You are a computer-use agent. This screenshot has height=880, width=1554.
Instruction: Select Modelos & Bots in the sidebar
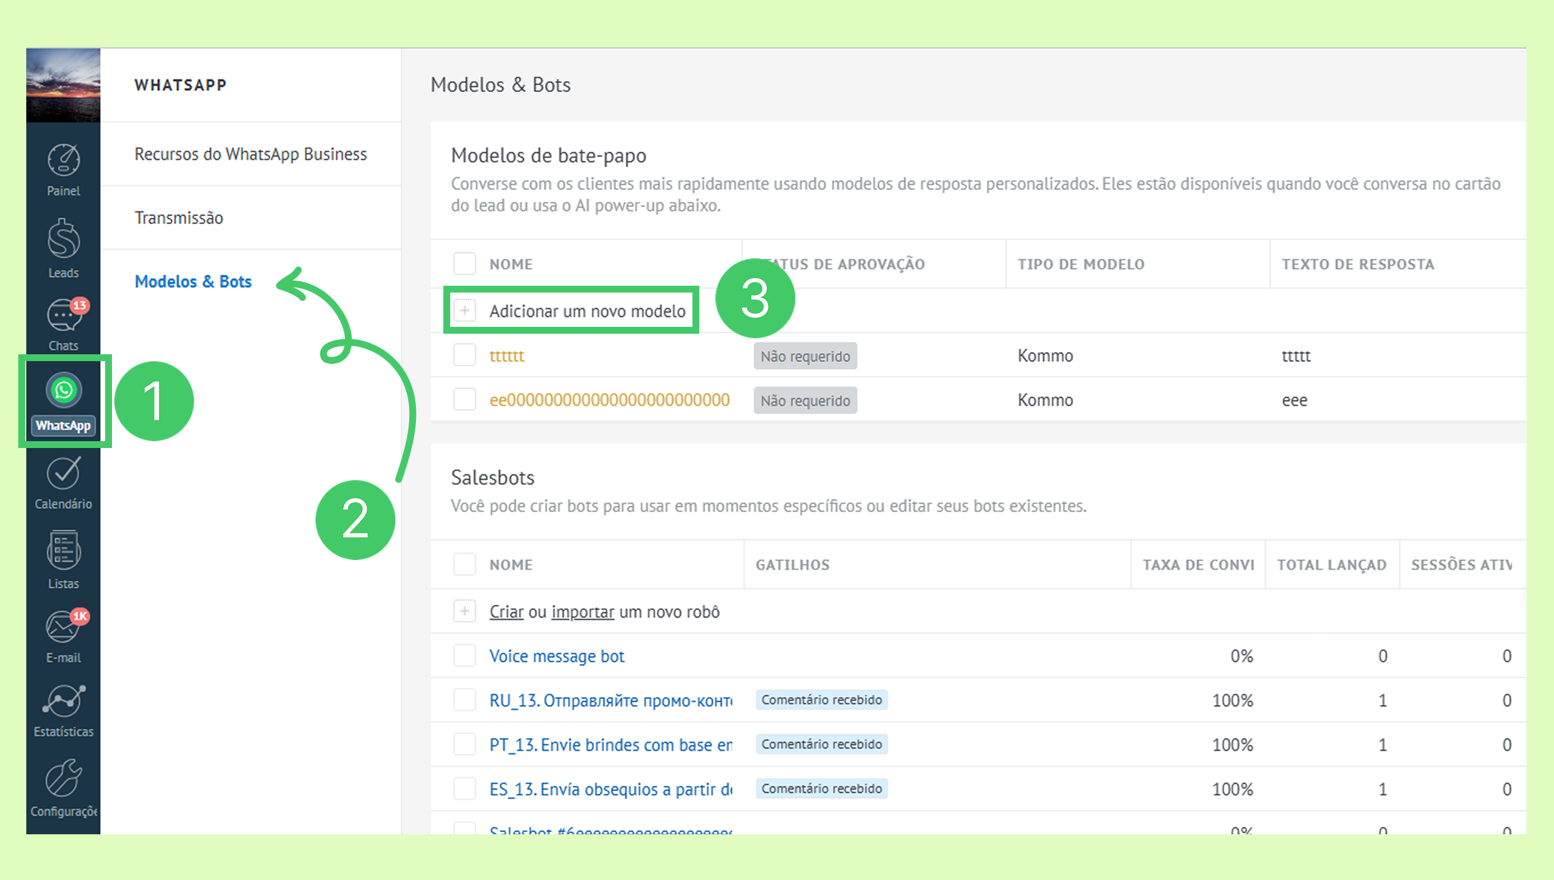coord(193,282)
